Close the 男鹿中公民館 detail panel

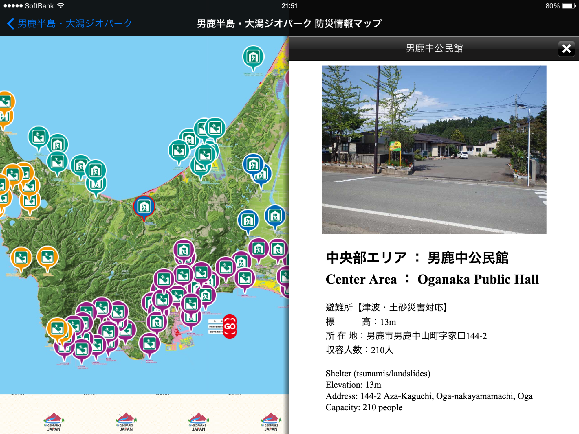566,49
